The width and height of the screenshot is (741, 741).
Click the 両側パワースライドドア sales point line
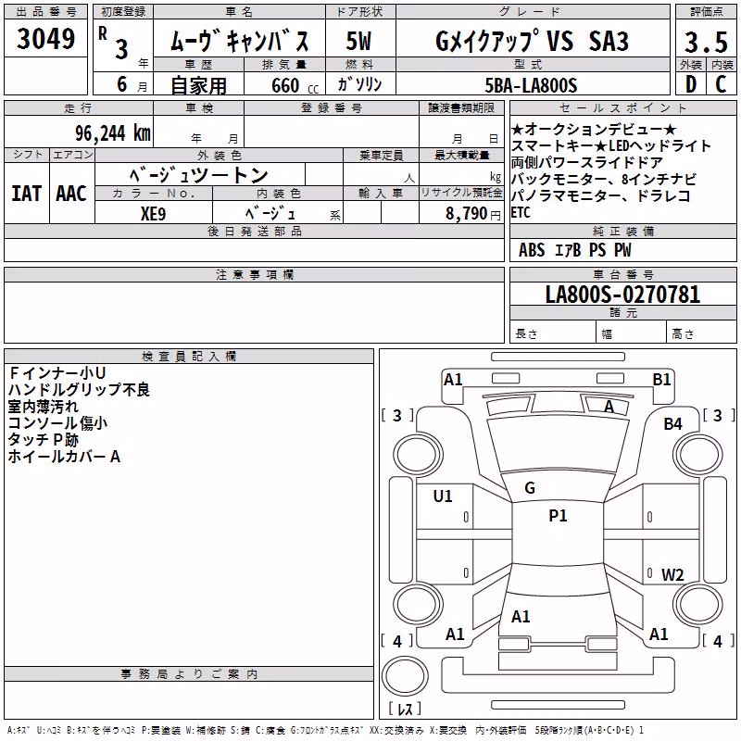pos(587,163)
